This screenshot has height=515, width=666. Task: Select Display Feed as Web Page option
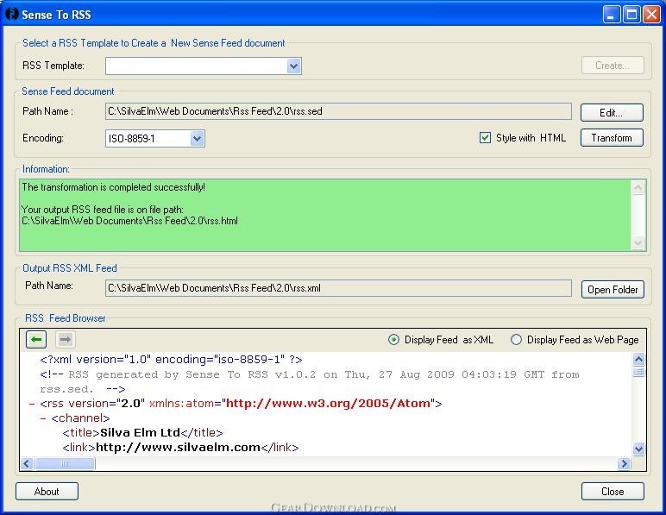tap(516, 340)
